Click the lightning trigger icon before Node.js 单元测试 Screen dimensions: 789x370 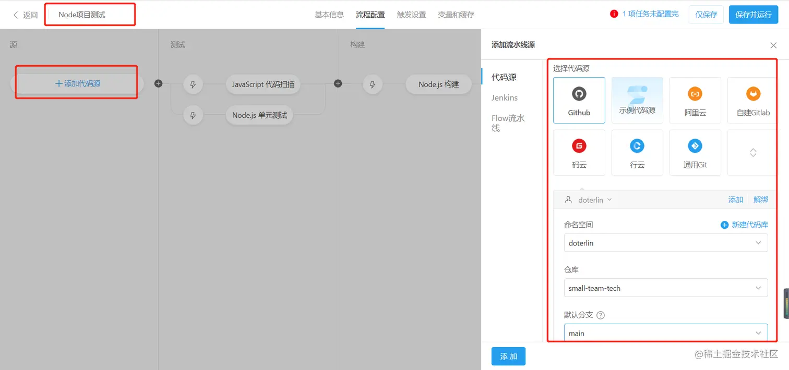[193, 115]
